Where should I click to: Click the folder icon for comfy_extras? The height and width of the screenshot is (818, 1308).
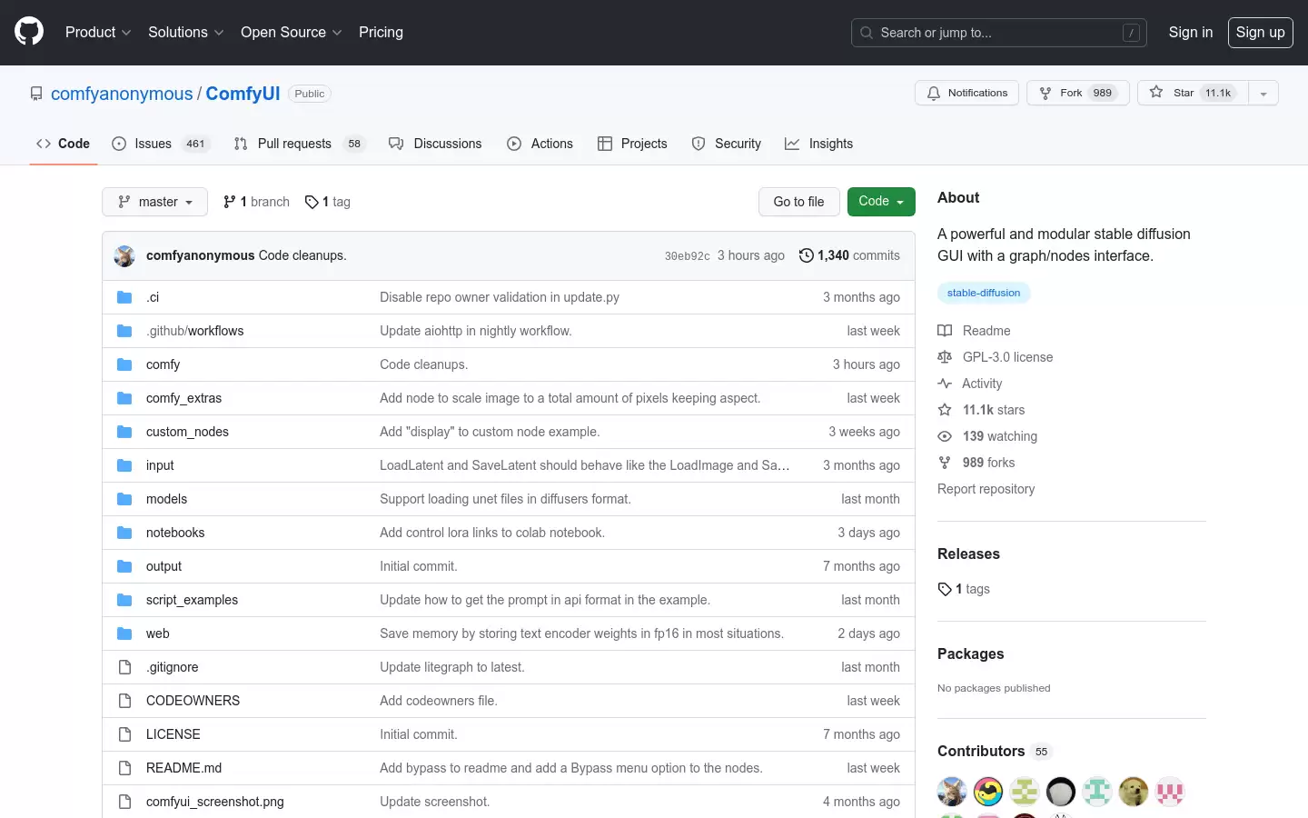point(124,398)
